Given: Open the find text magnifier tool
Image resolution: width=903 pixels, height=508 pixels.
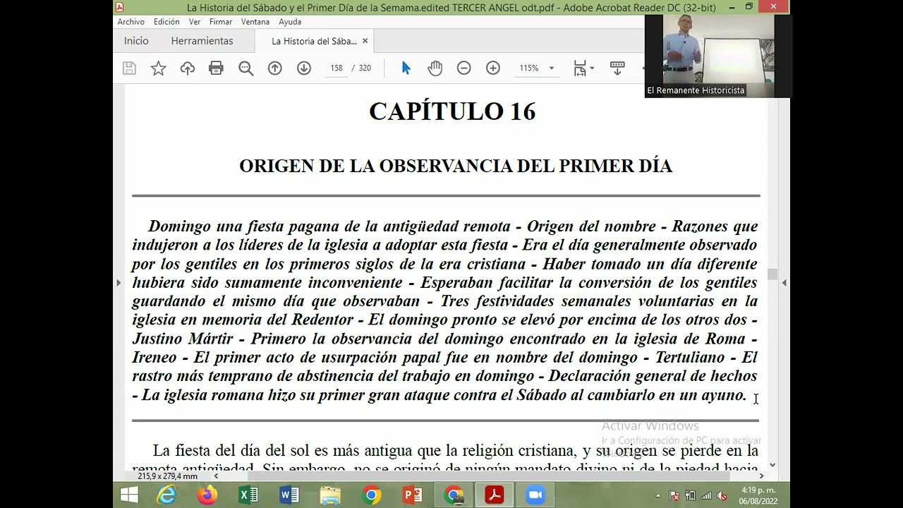Looking at the screenshot, I should click(246, 68).
